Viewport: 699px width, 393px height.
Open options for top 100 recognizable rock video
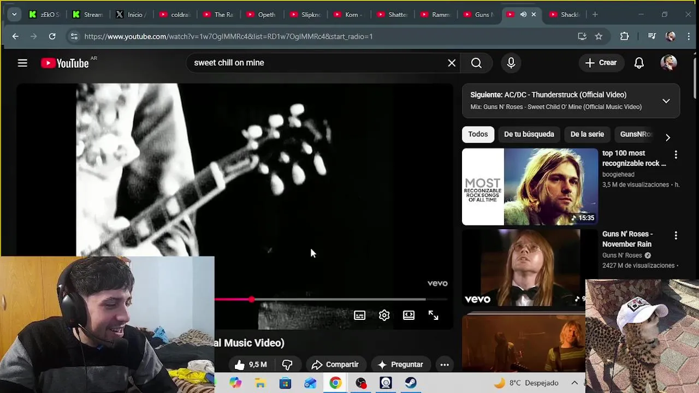click(x=676, y=155)
